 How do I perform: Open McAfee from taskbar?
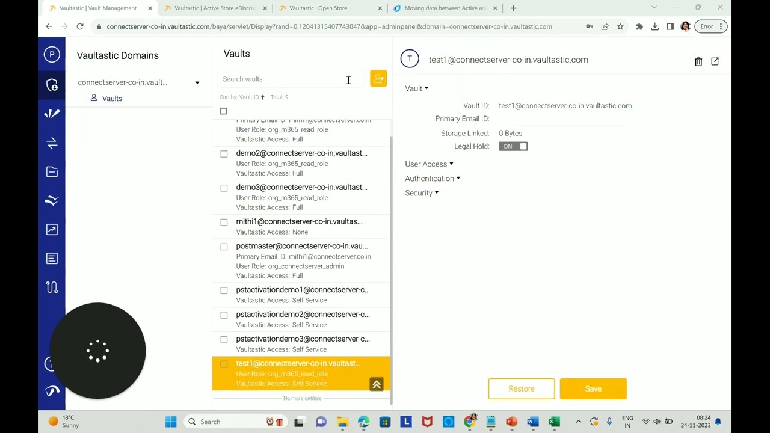coord(427,422)
